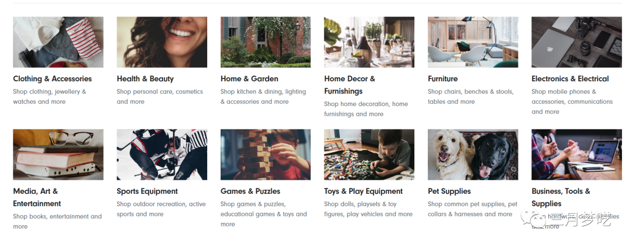Click the Clothing & Accessories category image
632x247 pixels.
[58, 42]
